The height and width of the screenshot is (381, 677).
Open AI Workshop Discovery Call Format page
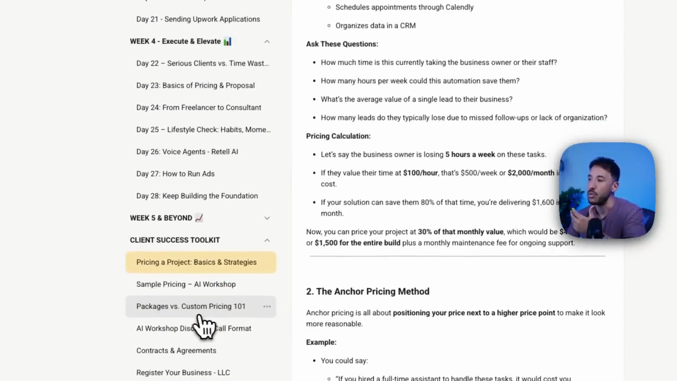click(x=194, y=329)
